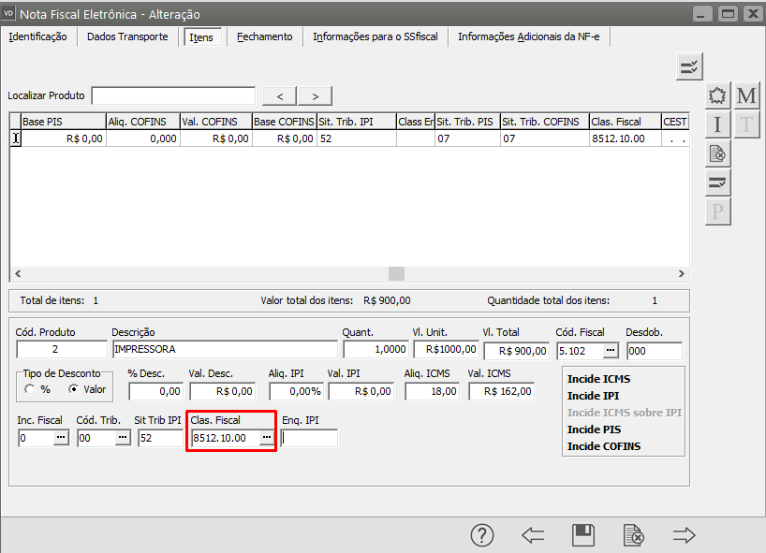
Task: Click the next product '>' button
Action: pyautogui.click(x=316, y=95)
